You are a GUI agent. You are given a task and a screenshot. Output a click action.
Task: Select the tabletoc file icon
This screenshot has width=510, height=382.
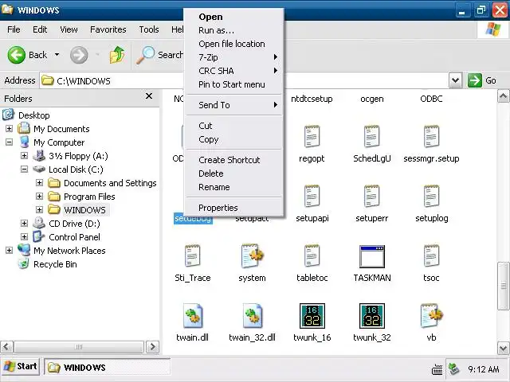coord(312,256)
